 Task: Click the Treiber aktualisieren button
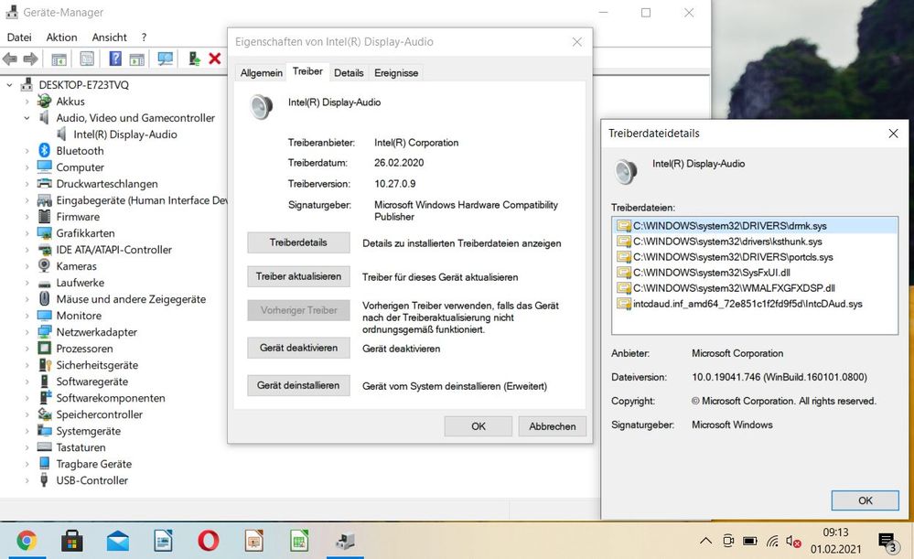[298, 276]
